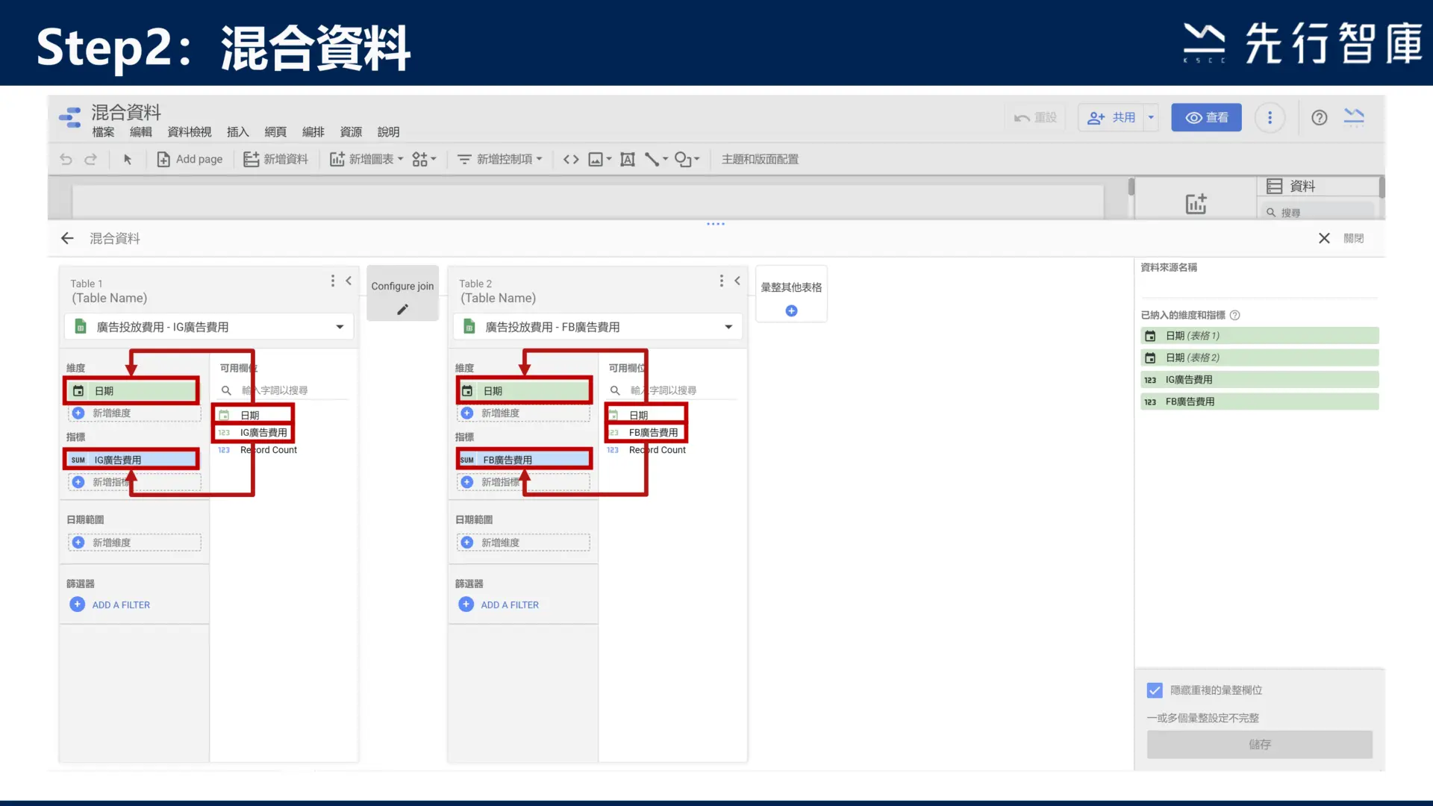
Task: Click the embed URL code icon
Action: (571, 159)
